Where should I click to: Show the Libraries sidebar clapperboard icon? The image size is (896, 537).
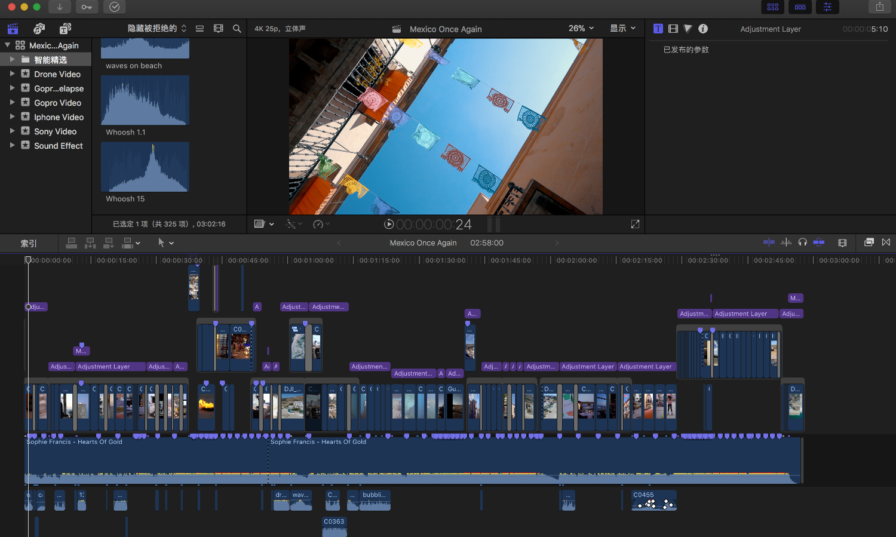[13, 29]
